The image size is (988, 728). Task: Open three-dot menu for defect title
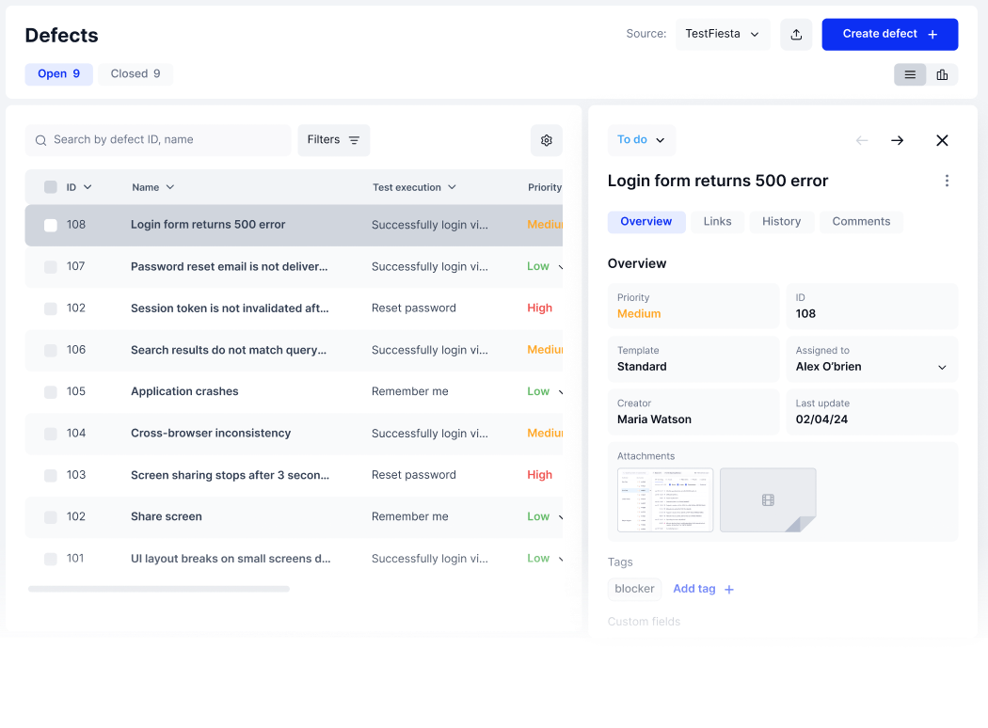pos(947,181)
